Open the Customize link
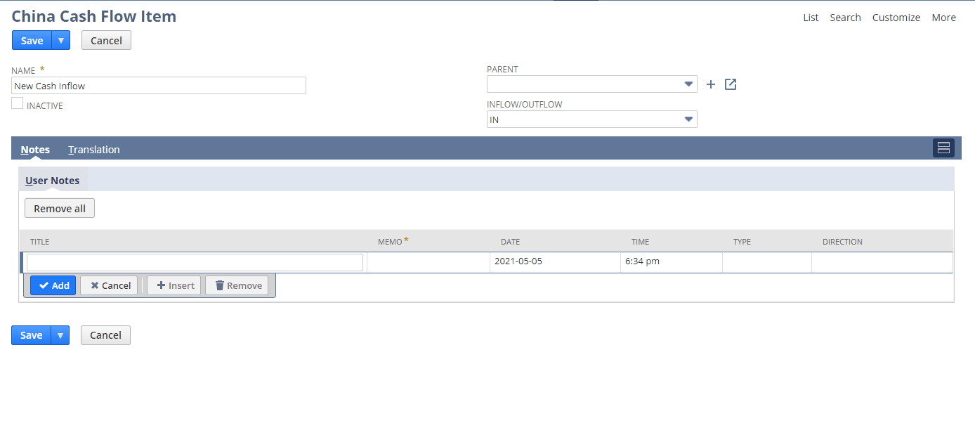Screen dimensions: 975x447 pyautogui.click(x=896, y=18)
